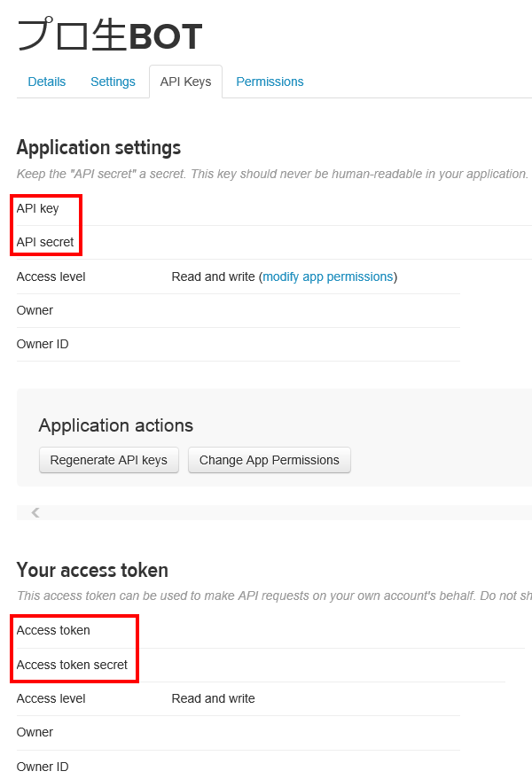Click the Owner row under Your access token

pos(35,732)
